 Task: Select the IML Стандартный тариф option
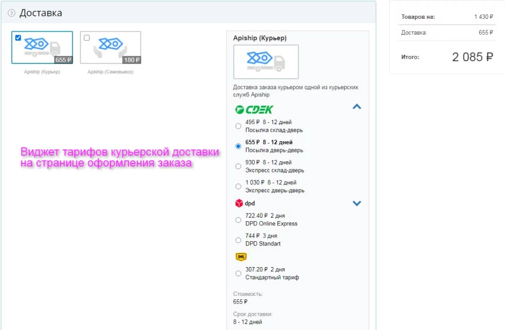point(238,274)
